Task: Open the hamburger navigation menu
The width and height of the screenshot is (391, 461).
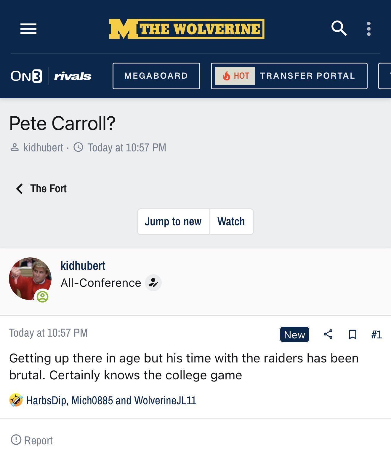Action: (x=28, y=29)
